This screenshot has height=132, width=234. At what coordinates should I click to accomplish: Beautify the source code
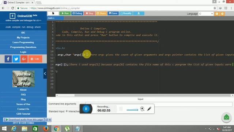pyautogui.click(x=126, y=13)
